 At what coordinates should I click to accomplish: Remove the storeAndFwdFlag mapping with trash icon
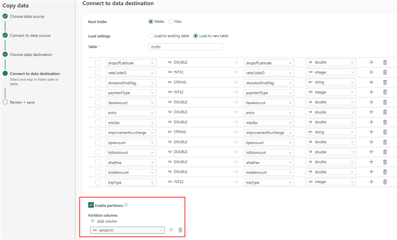[385, 82]
